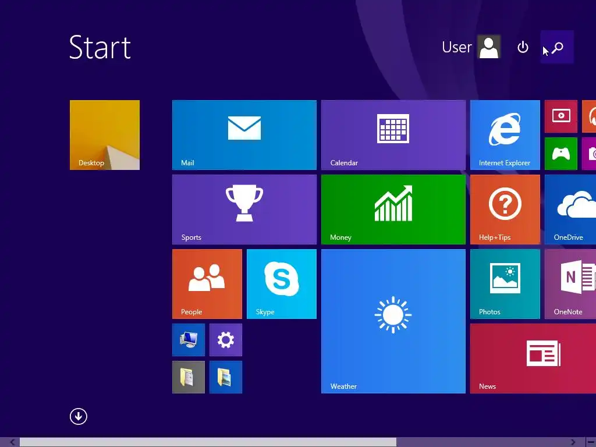Image resolution: width=596 pixels, height=447 pixels.
Task: Click the horizontal scrollbar thumb
Action: [208, 442]
